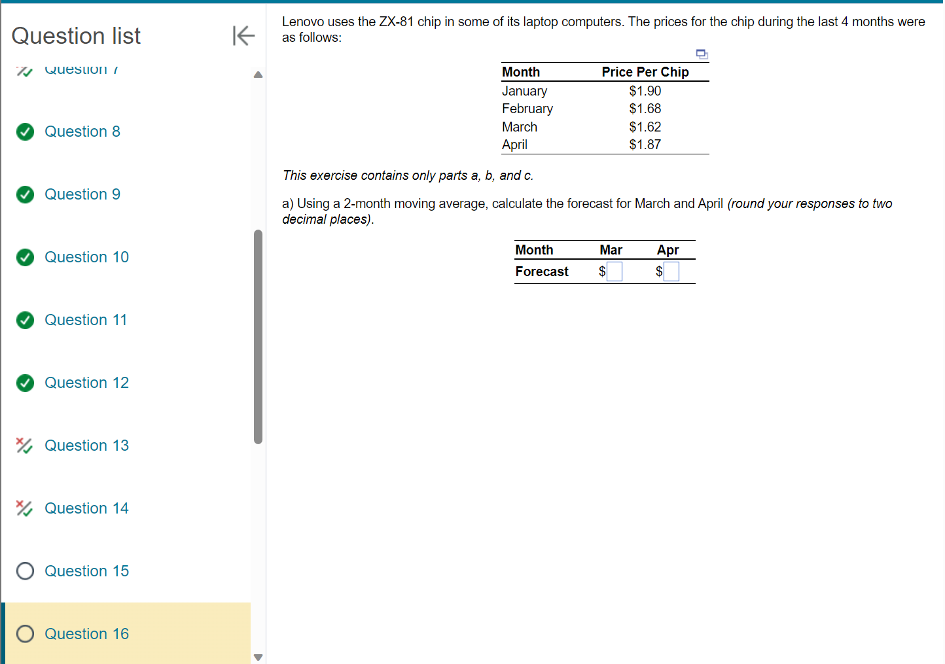Click the green check icon beside Question 9
The image size is (945, 664).
(x=24, y=194)
